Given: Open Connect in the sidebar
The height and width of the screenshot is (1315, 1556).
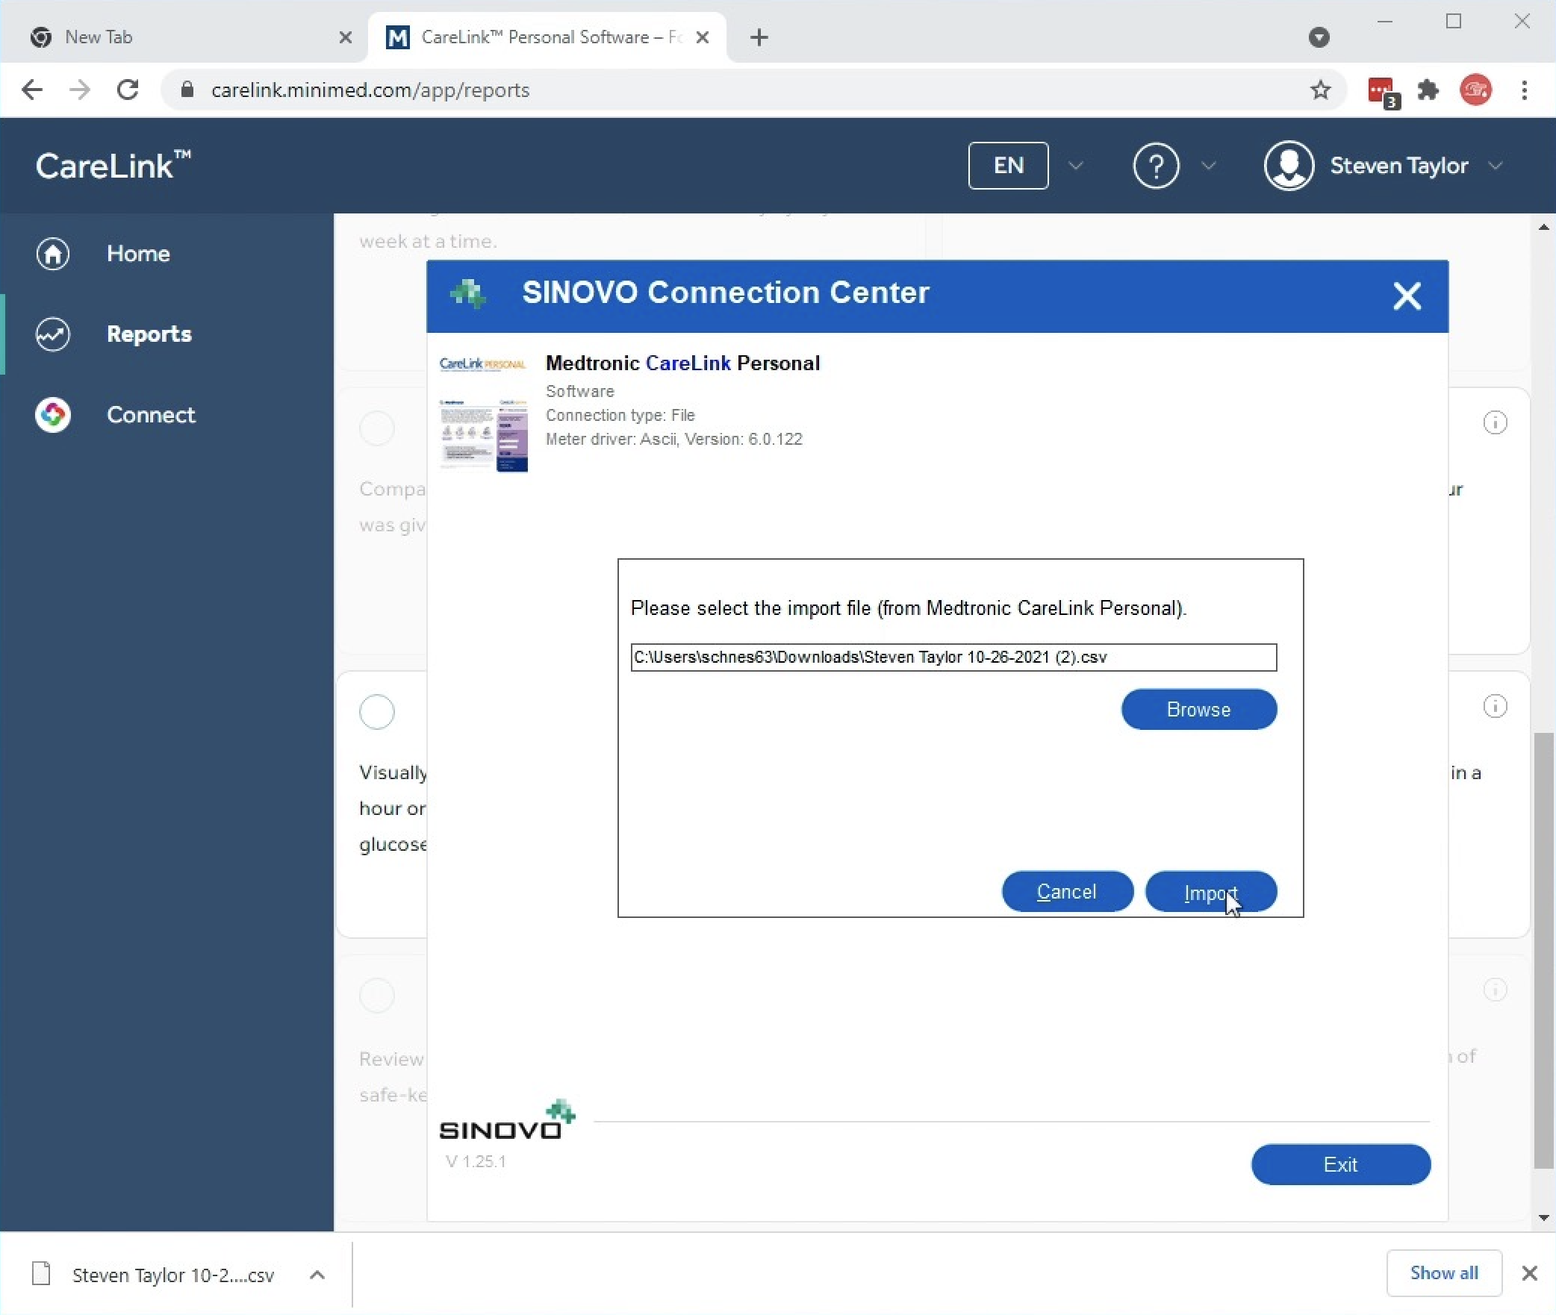Looking at the screenshot, I should (x=150, y=415).
